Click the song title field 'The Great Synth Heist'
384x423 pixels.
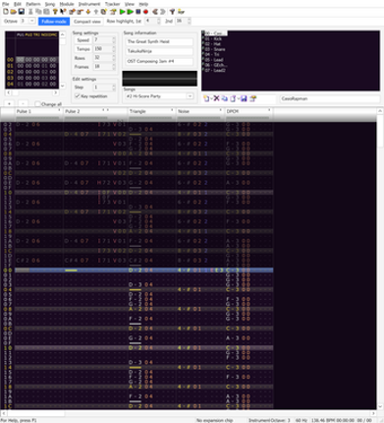click(159, 41)
